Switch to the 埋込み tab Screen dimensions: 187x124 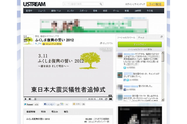click(x=55, y=112)
